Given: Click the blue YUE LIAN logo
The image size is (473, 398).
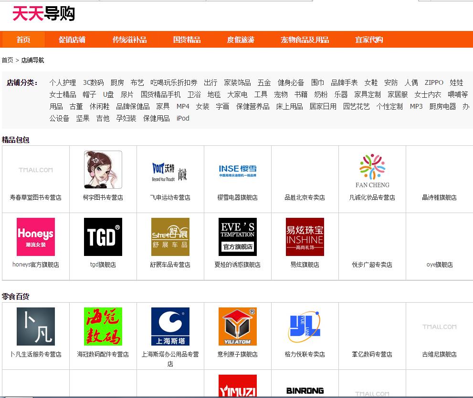Looking at the screenshot, I should 305,327.
